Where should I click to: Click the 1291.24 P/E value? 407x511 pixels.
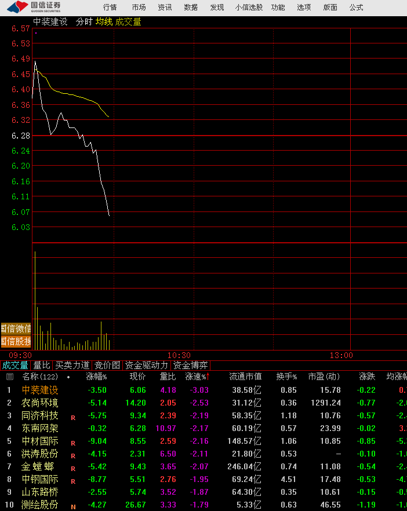[325, 403]
